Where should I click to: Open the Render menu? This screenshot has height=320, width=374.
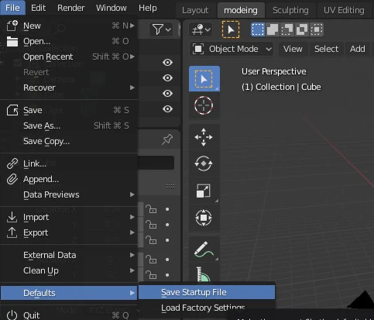pyautogui.click(x=71, y=8)
